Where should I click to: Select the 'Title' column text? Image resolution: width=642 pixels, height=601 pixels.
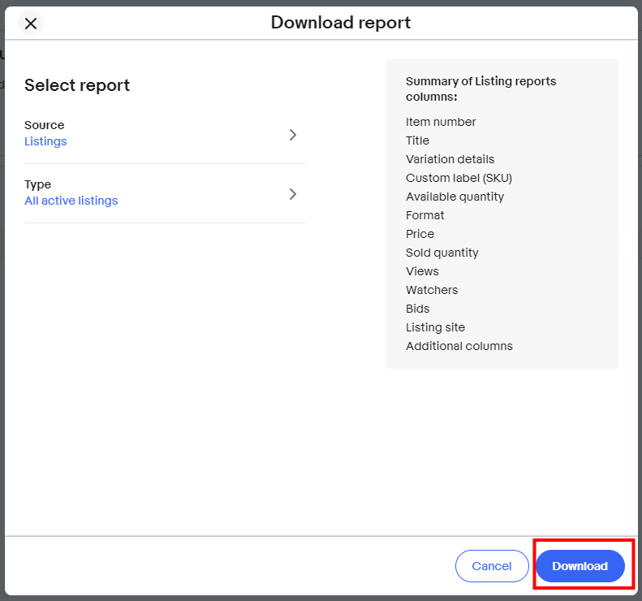pyautogui.click(x=417, y=141)
